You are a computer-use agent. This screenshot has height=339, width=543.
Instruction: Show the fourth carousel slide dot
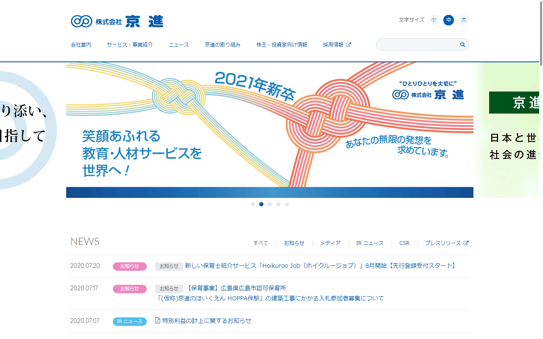pyautogui.click(x=278, y=204)
